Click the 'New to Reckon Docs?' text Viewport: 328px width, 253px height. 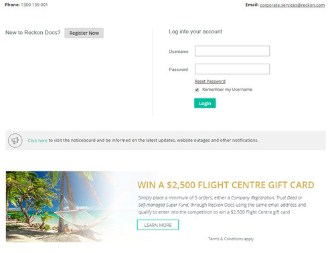click(33, 33)
